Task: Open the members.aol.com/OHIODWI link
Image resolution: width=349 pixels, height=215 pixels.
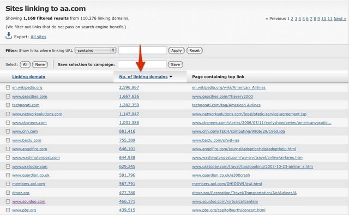Action: 227,184
